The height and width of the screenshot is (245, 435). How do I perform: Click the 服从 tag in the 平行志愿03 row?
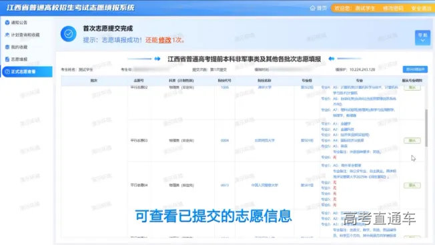(412, 140)
